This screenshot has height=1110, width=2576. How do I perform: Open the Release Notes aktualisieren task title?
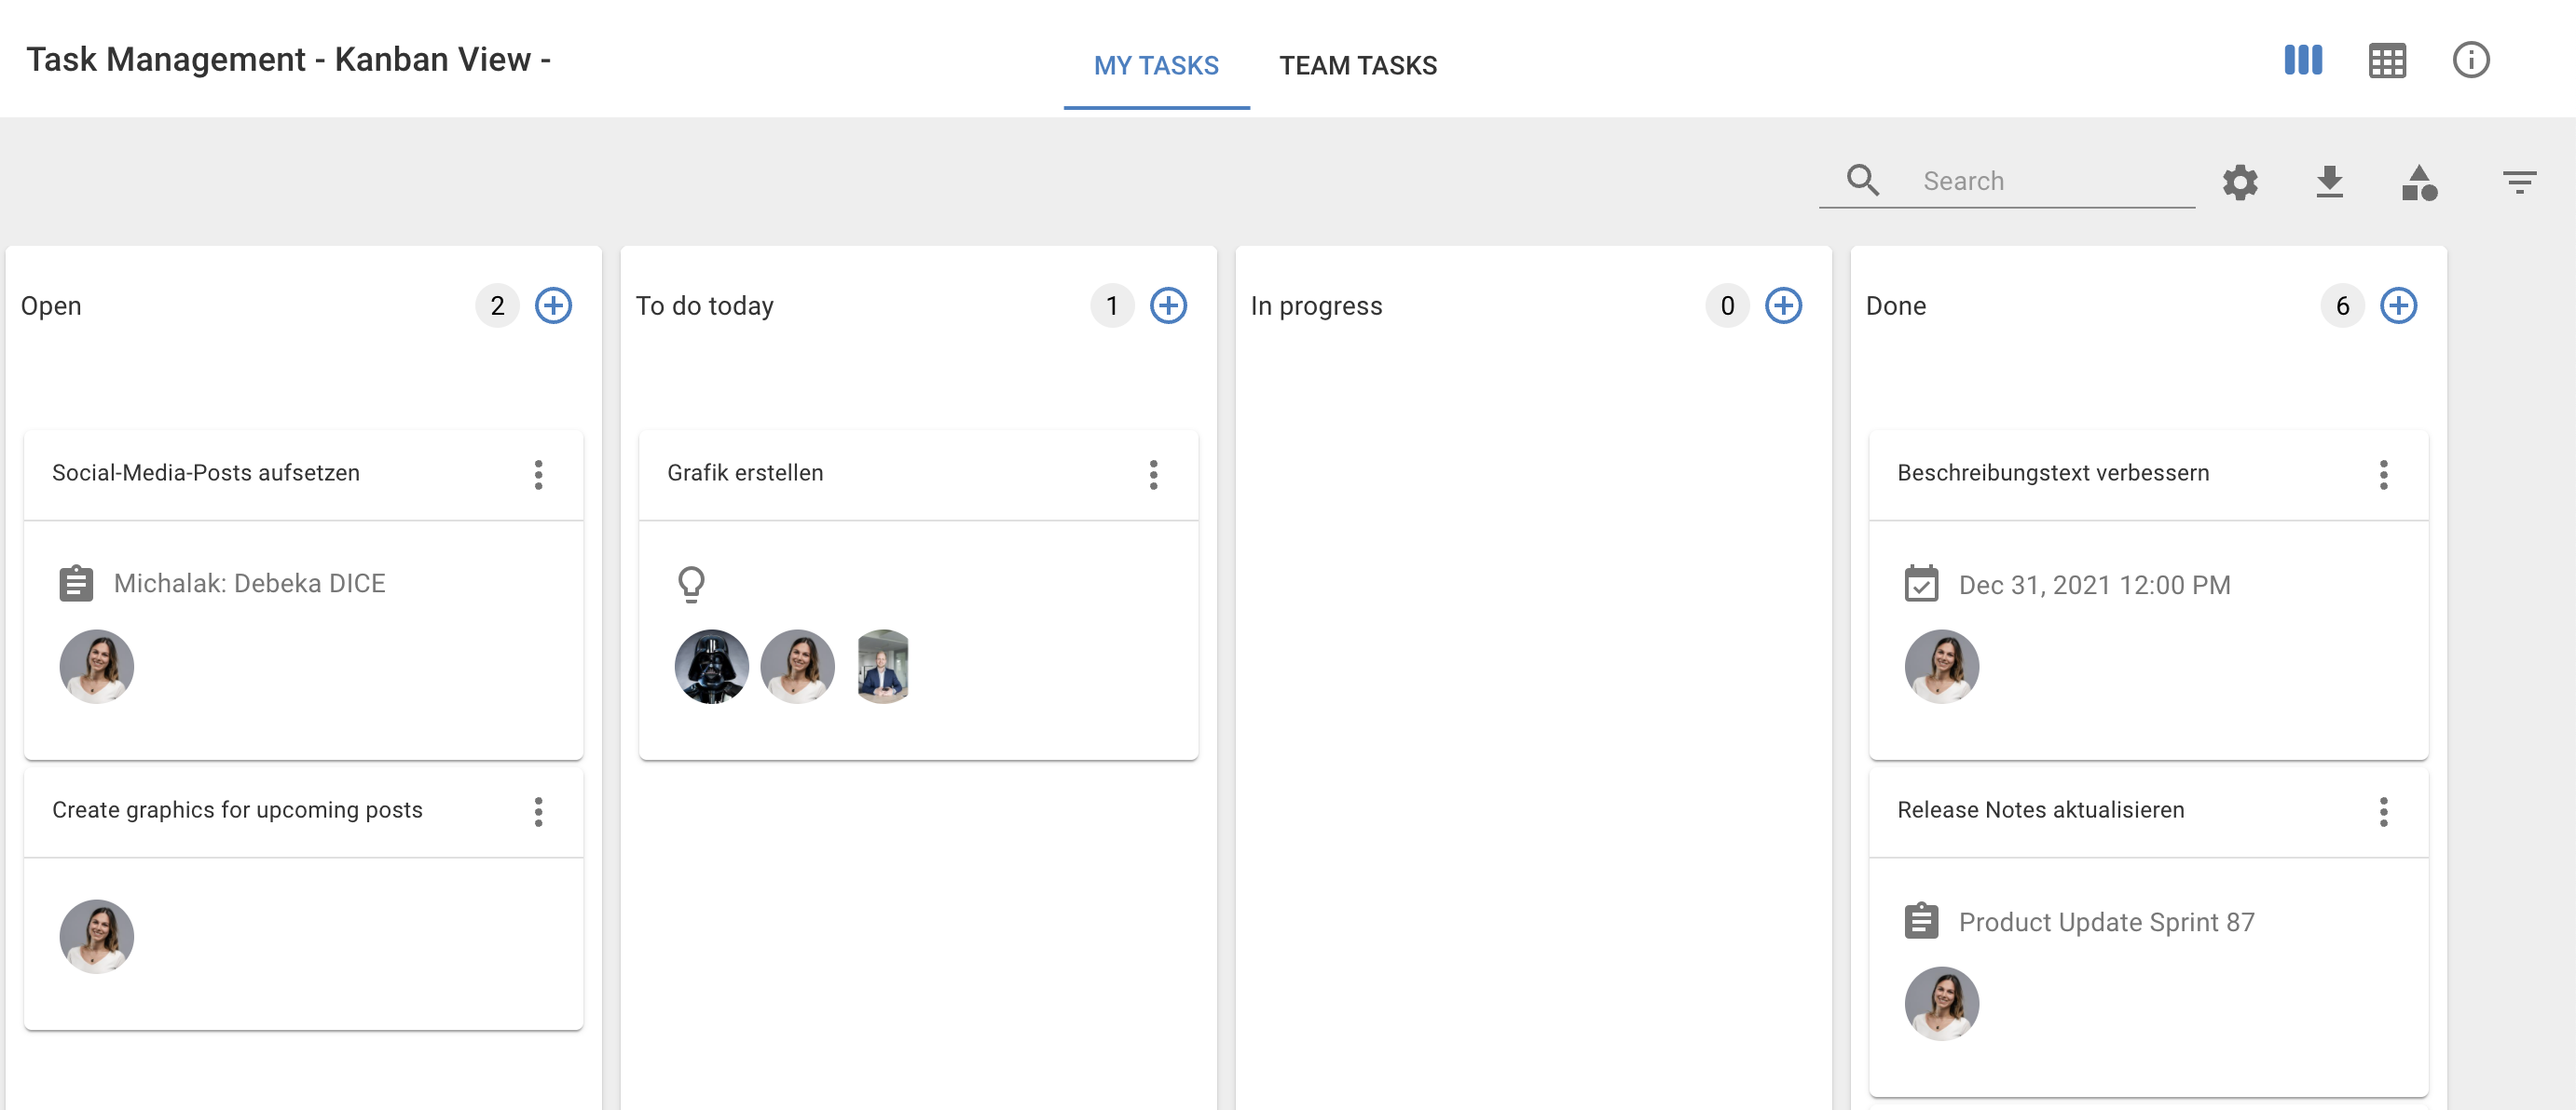point(2040,810)
